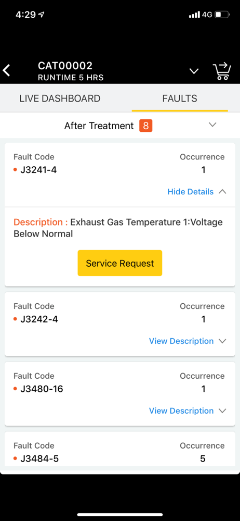Expand the J3242-4 card chevron

tap(222, 341)
